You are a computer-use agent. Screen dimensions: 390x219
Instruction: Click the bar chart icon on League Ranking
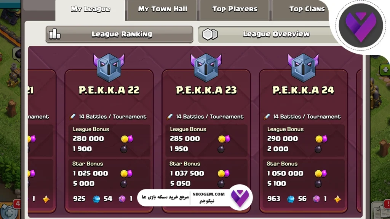(55, 34)
